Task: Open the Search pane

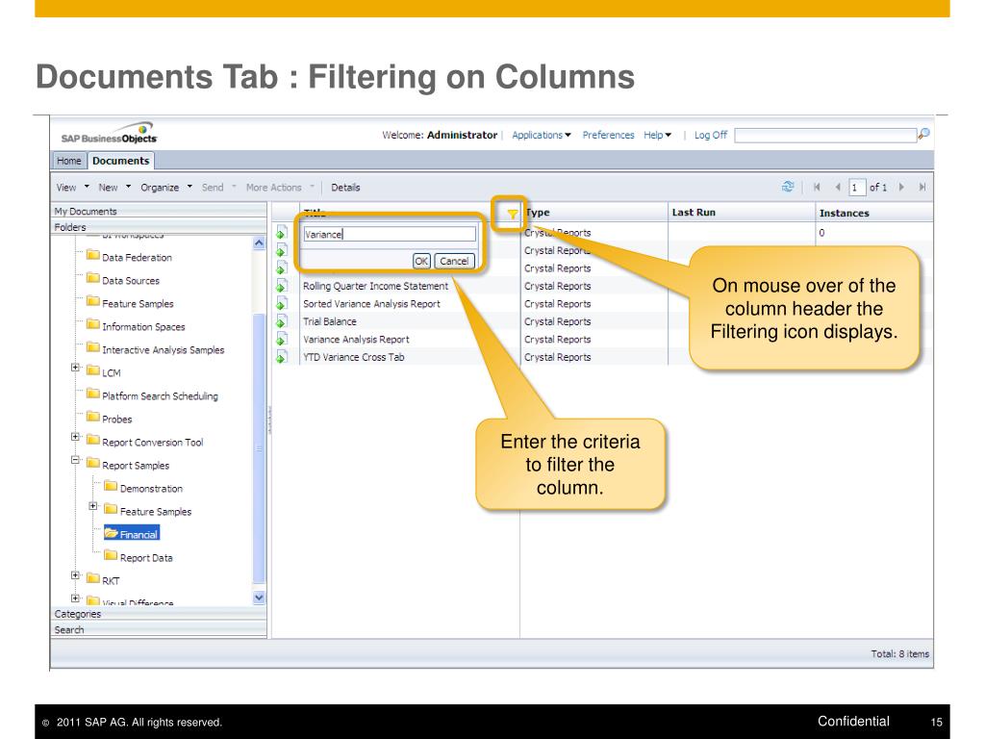Action: tap(159, 629)
